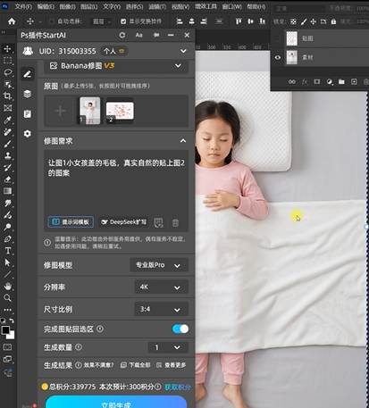Open the StartAI layers stack sidebar icon

pos(28,94)
